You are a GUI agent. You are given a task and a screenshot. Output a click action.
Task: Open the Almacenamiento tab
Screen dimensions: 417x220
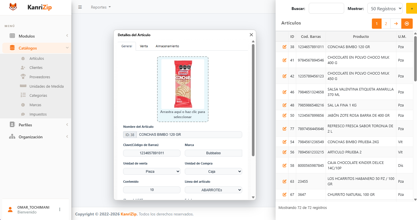click(x=167, y=46)
